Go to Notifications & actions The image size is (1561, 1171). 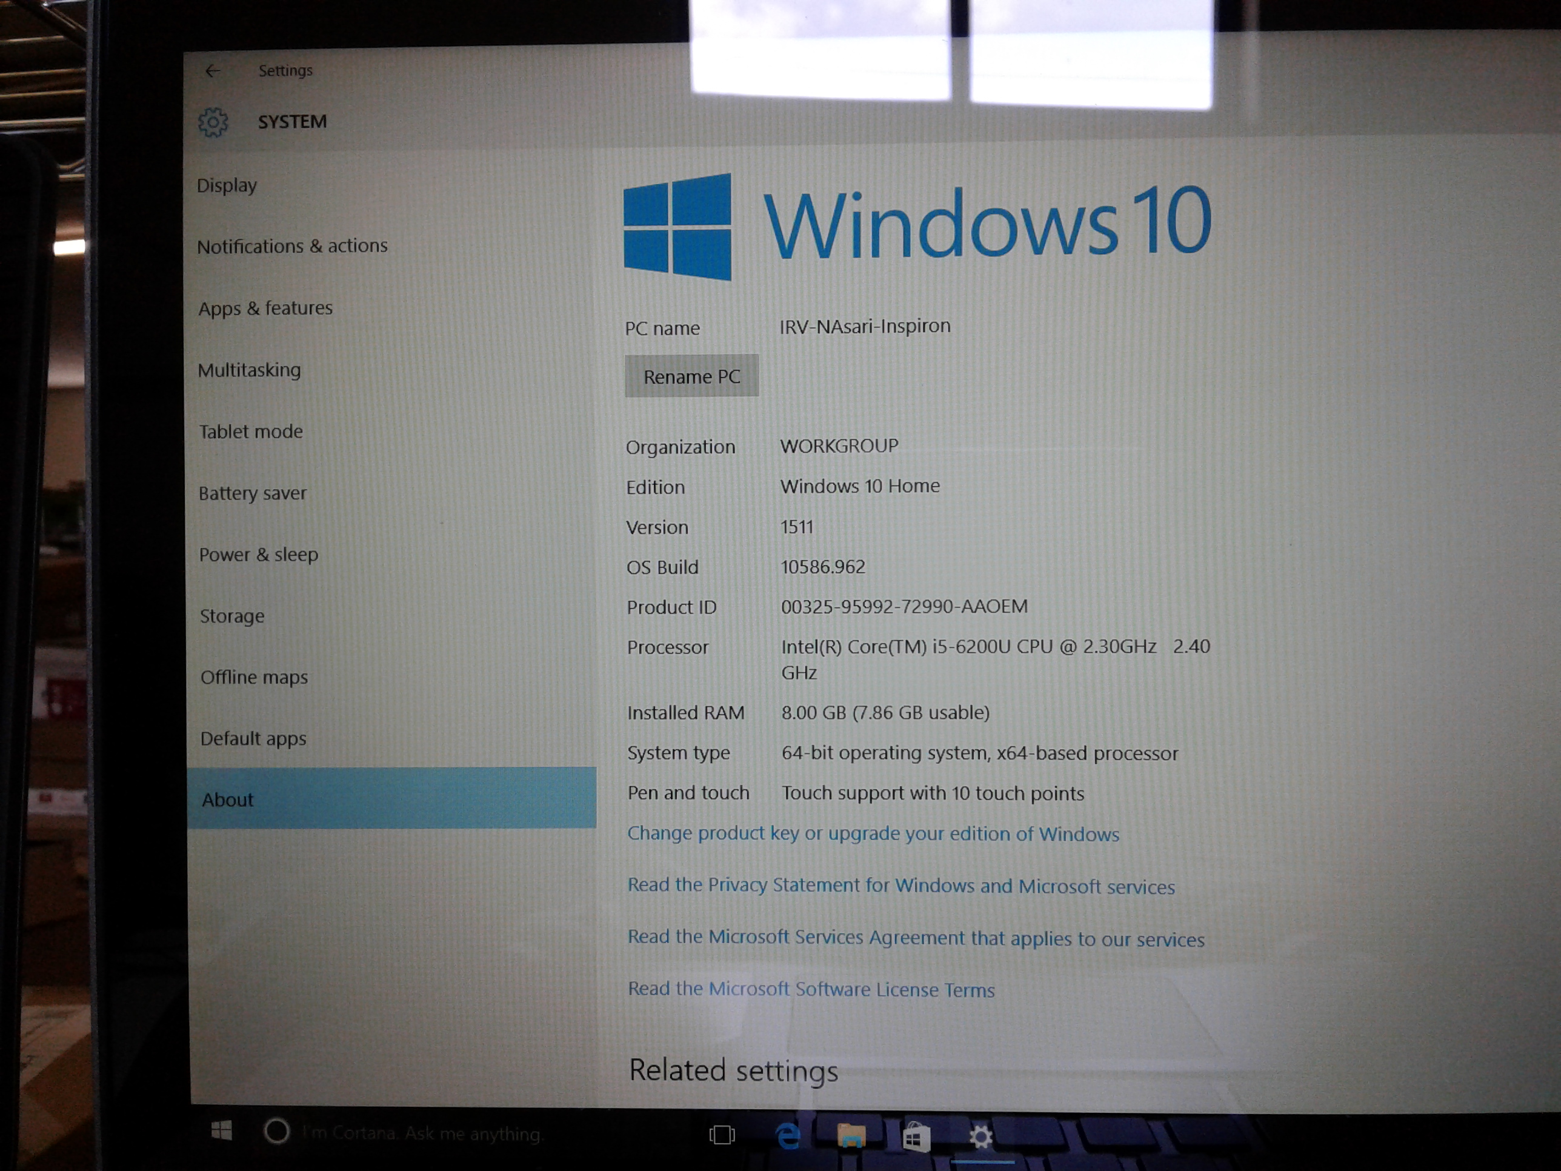(x=292, y=246)
